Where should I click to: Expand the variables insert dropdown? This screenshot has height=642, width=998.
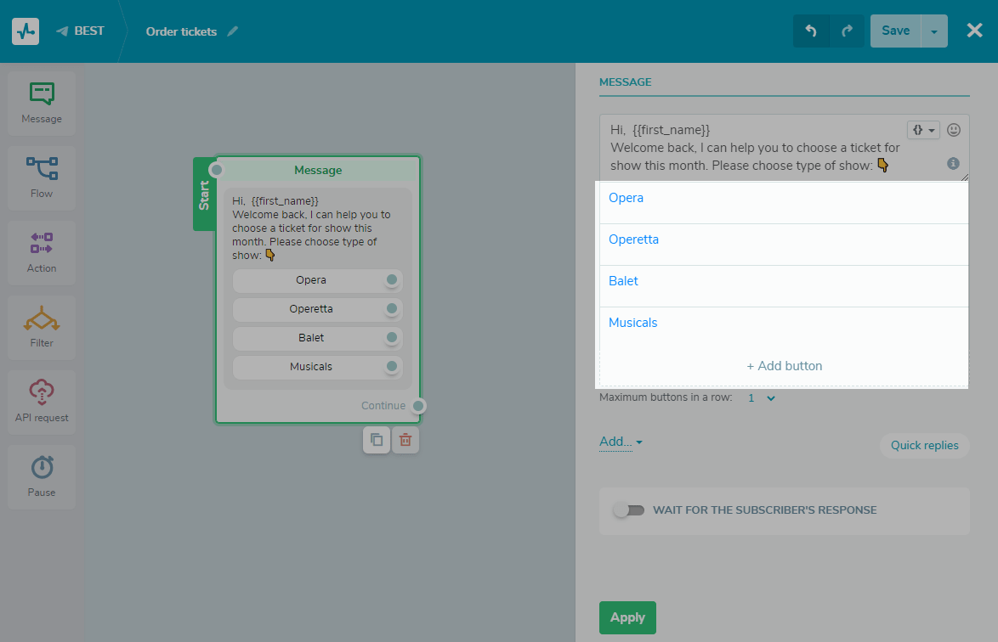tap(923, 130)
